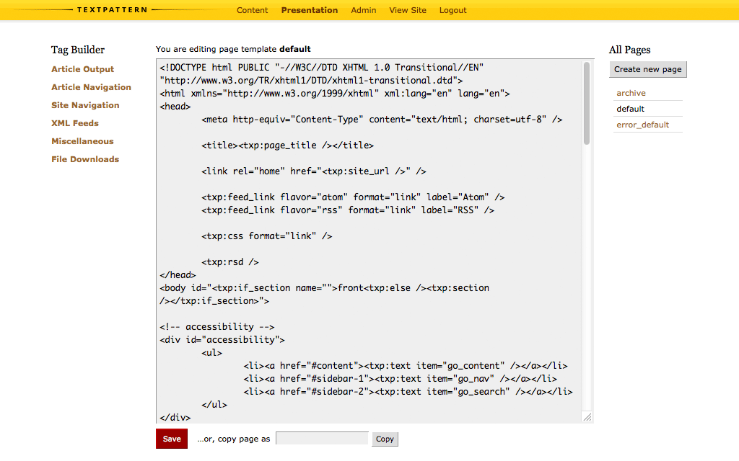Viewport: 739px width, 461px height.
Task: Open the archive page template
Action: pyautogui.click(x=631, y=93)
